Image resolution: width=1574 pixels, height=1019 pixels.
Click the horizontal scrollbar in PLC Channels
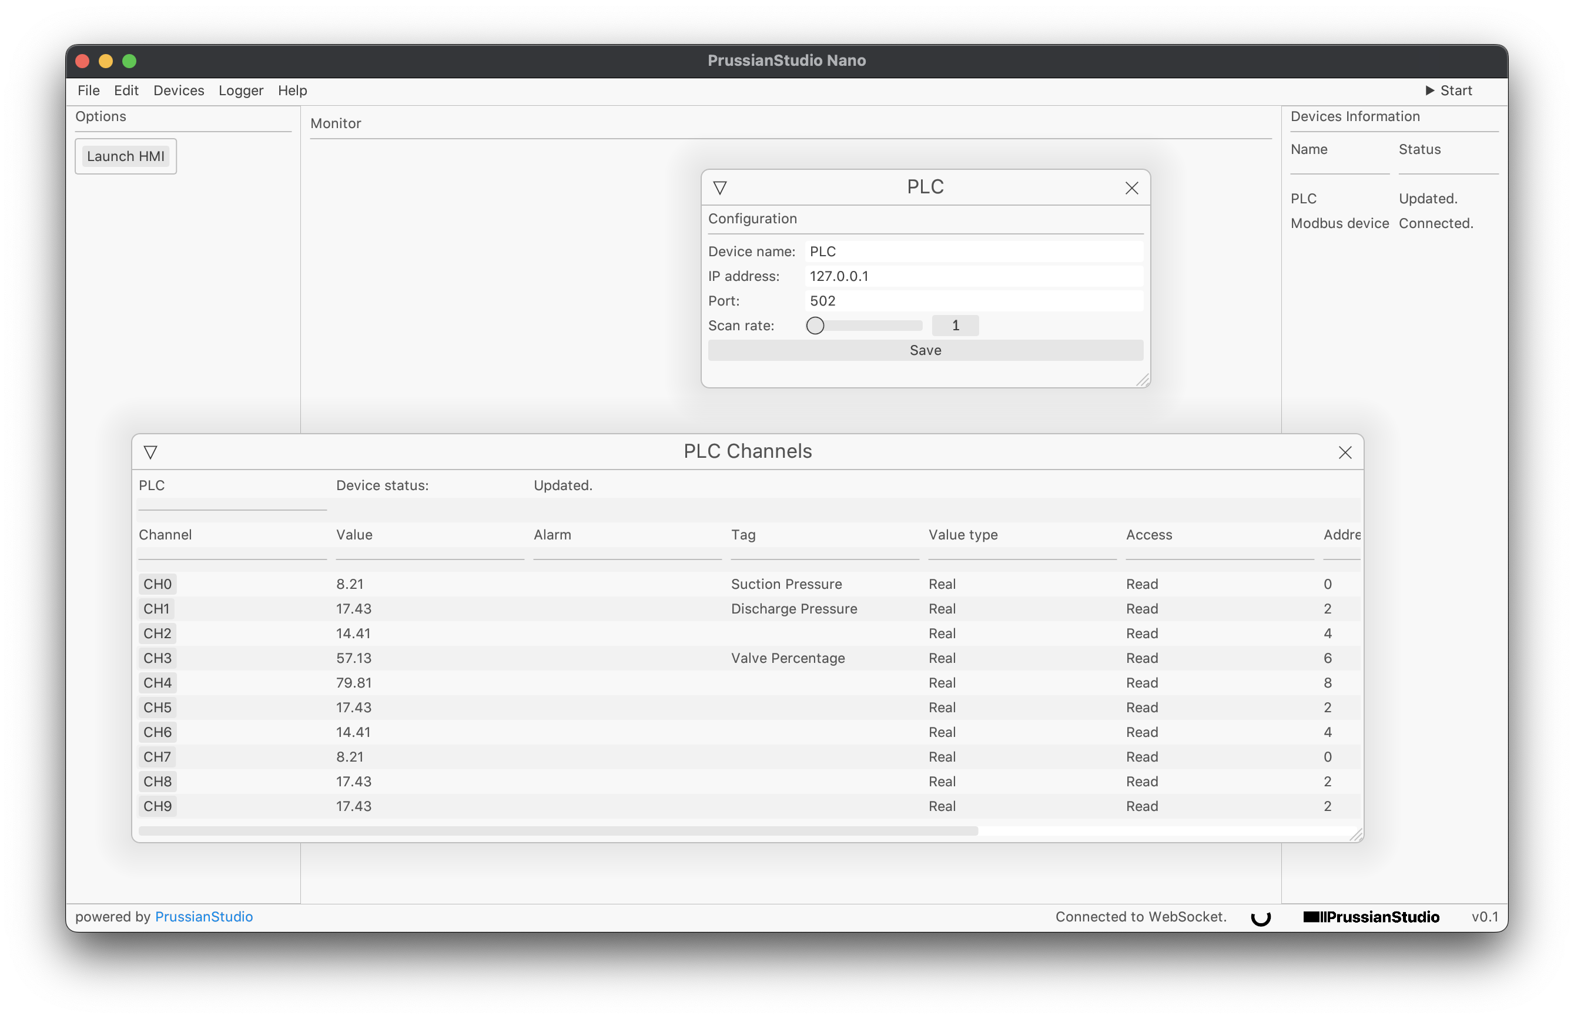click(558, 830)
